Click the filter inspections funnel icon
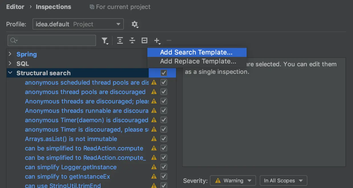Screen dimensions: 353x188 105,41
